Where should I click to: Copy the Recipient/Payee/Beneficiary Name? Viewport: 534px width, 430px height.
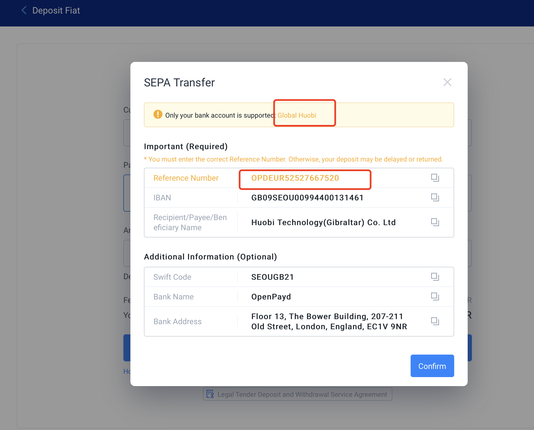coord(435,222)
